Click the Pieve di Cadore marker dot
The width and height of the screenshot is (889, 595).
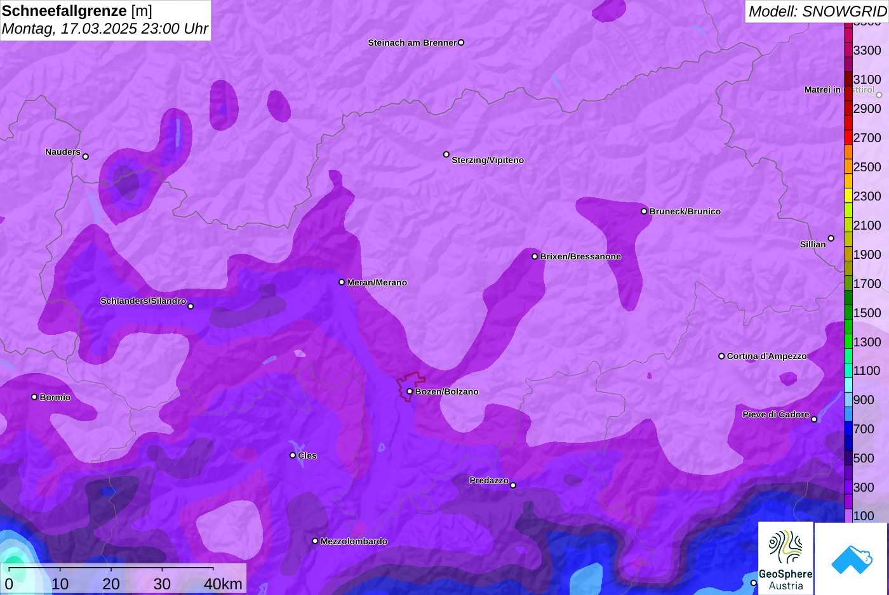click(814, 419)
